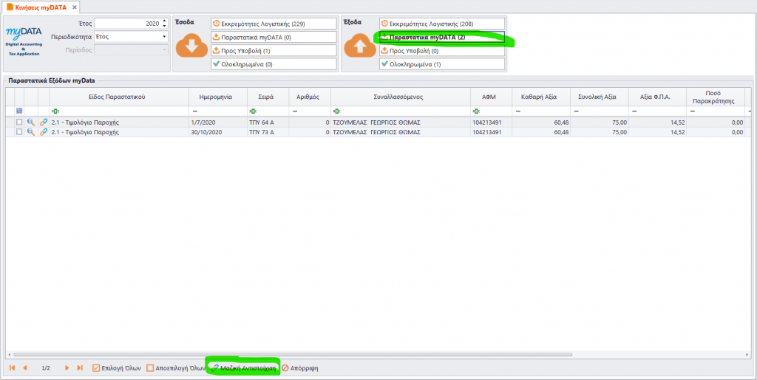Open filter operator for Αξία Φ.Π.Α. column

tap(634, 111)
